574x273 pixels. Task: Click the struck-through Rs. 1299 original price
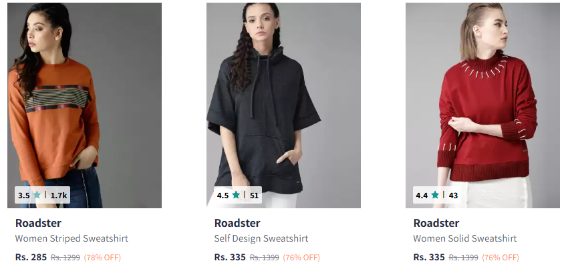[x=65, y=258]
